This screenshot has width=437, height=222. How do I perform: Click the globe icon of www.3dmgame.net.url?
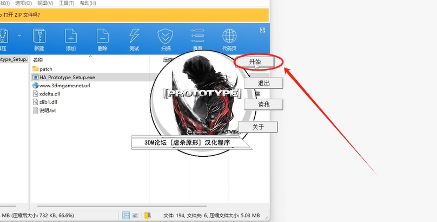point(35,85)
